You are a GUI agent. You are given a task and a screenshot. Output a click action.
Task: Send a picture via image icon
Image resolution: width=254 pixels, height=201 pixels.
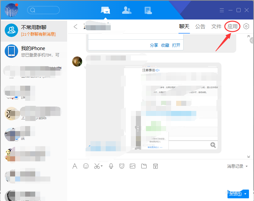point(133,166)
